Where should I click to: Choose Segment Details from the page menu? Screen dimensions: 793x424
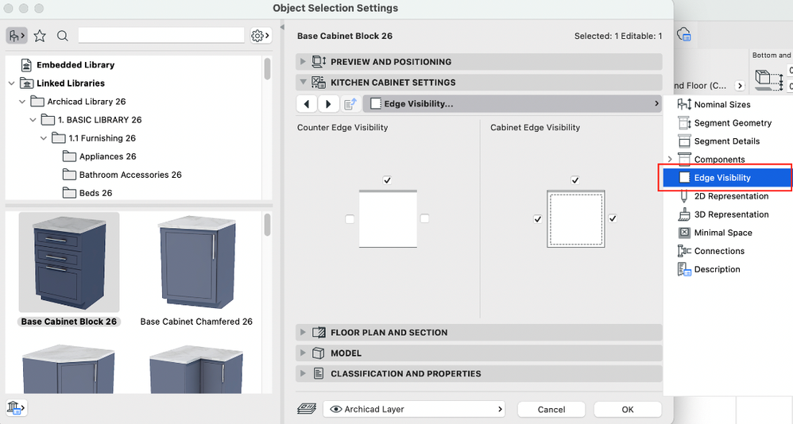click(x=728, y=141)
